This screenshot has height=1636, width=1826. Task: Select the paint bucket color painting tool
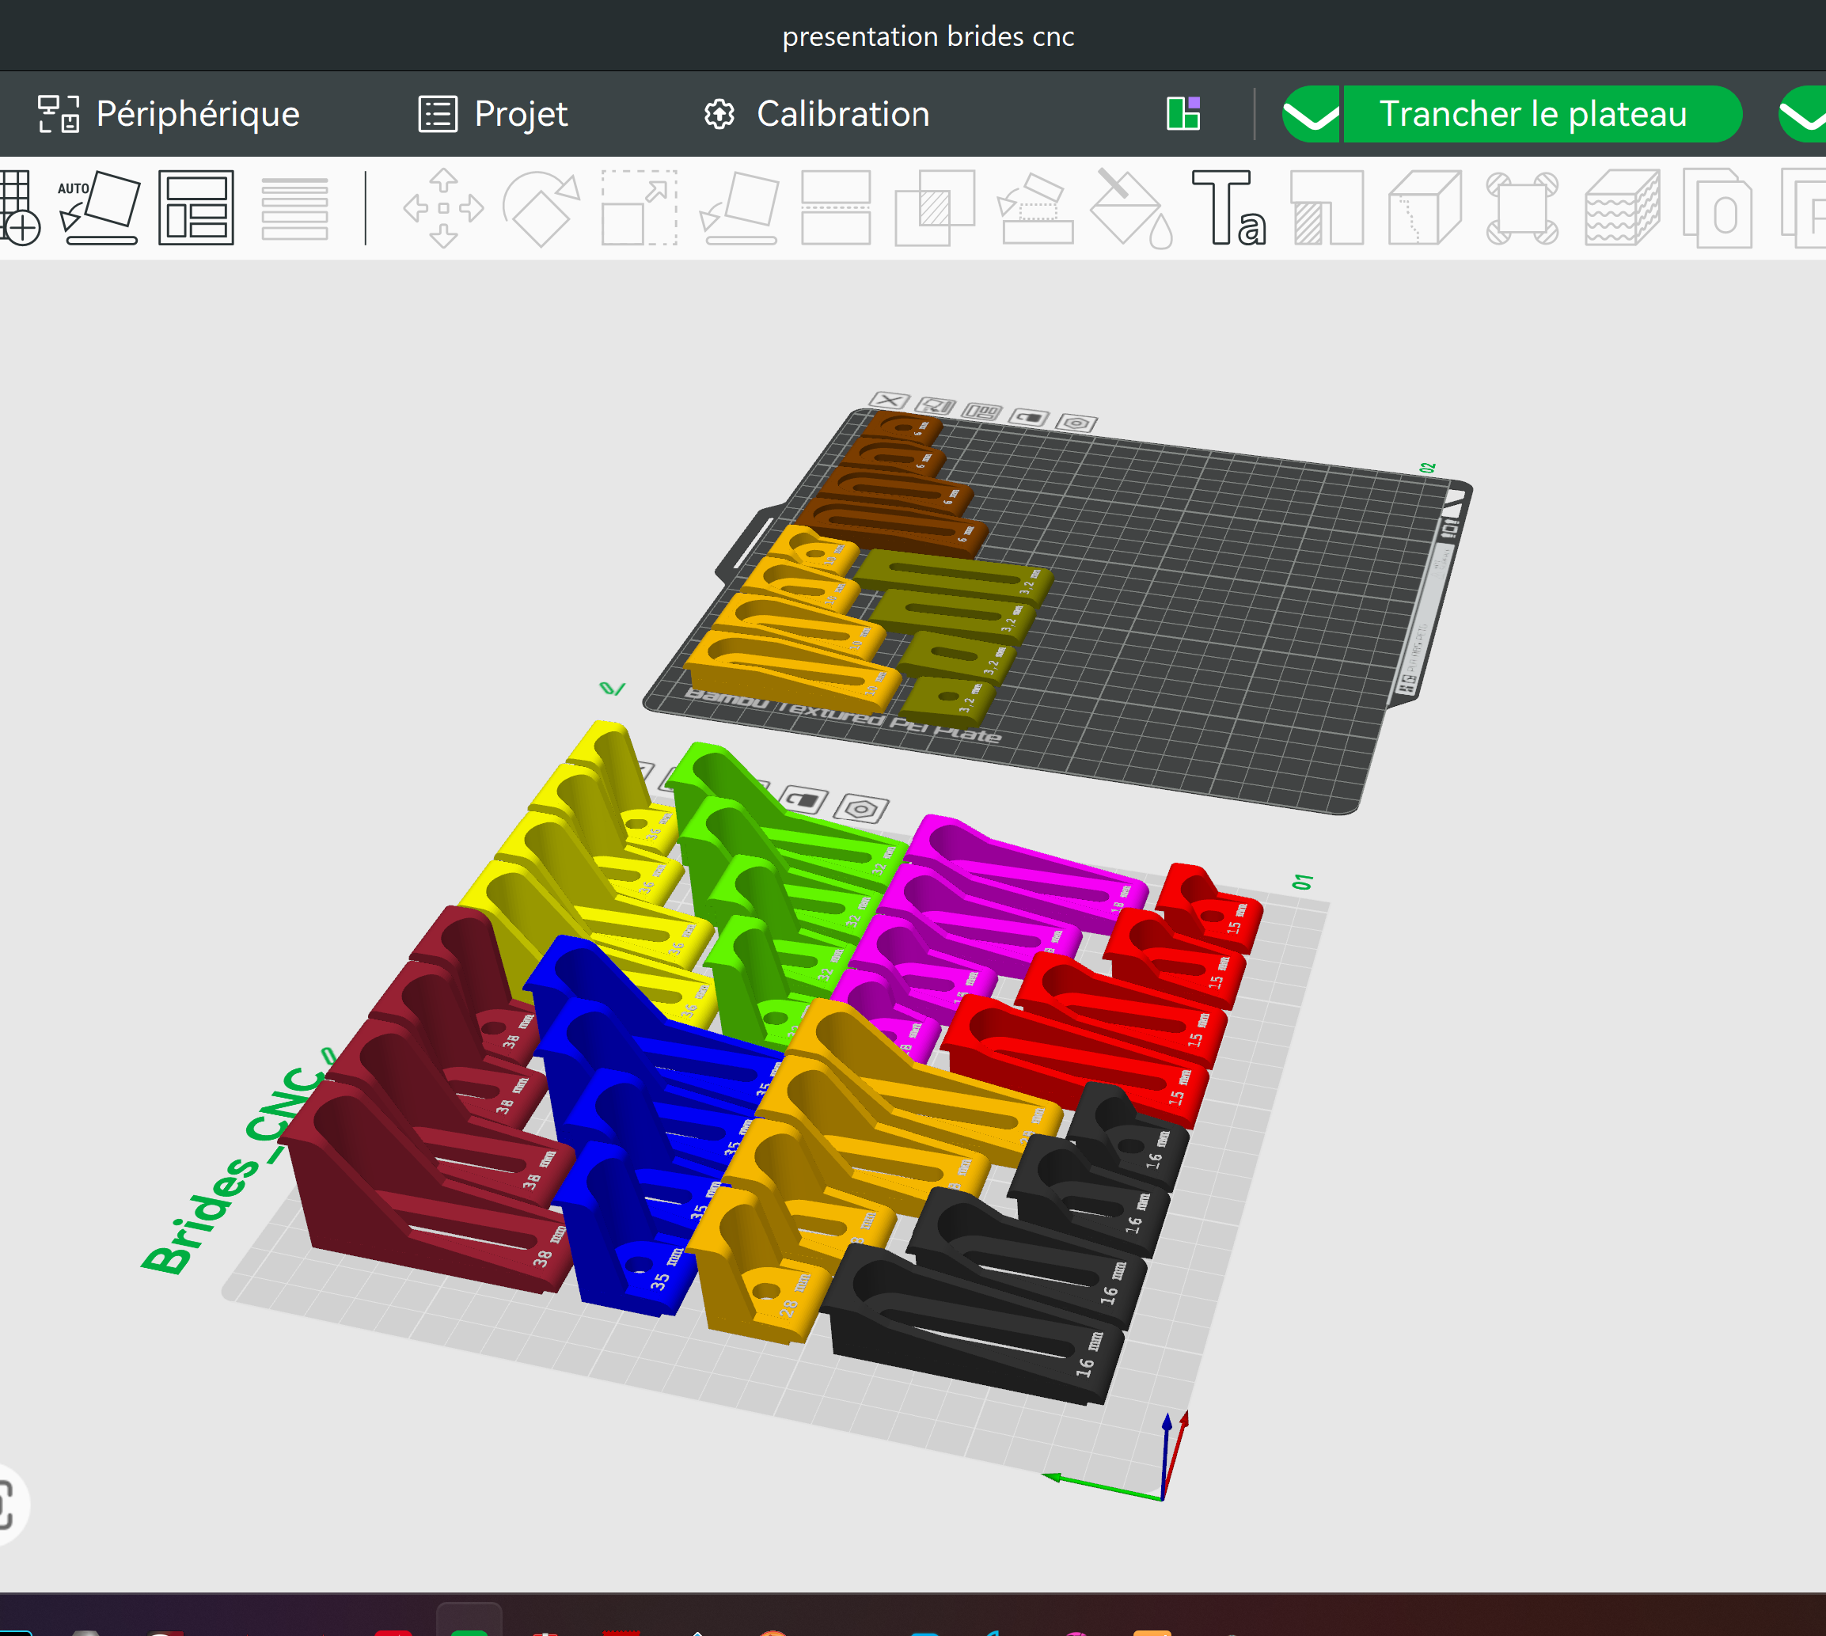coord(1132,208)
